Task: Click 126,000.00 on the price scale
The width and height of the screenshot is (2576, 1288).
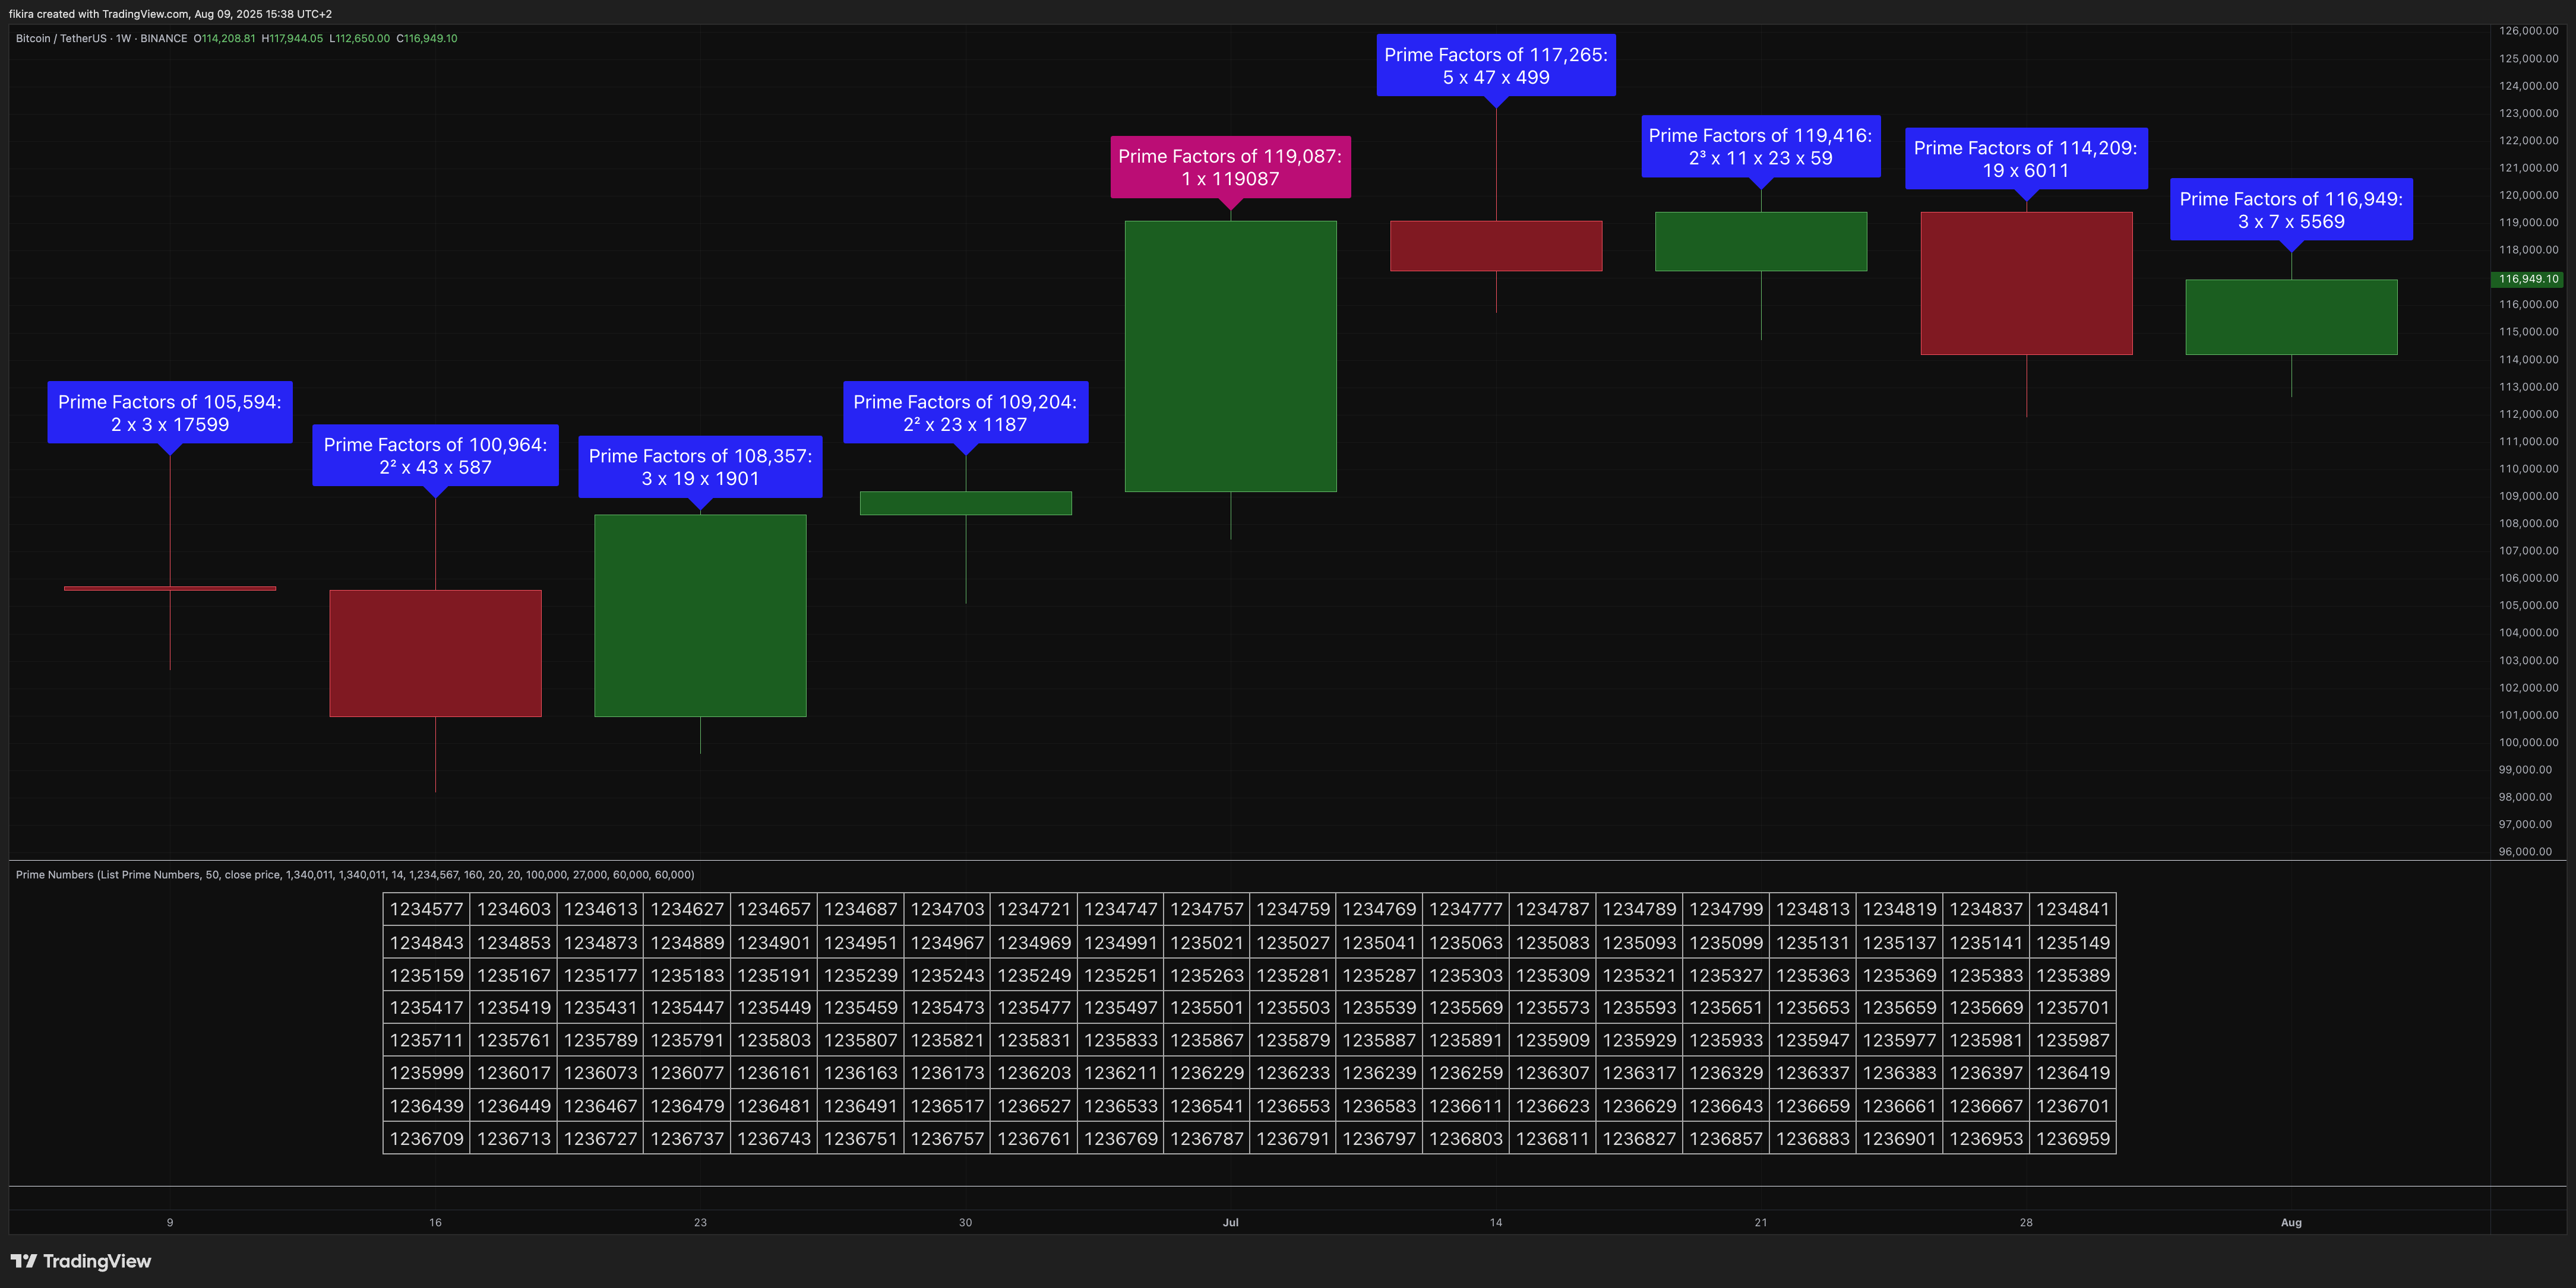Action: click(x=2528, y=31)
